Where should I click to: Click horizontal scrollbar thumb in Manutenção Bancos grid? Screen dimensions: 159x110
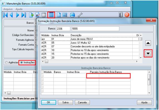tap(9, 93)
